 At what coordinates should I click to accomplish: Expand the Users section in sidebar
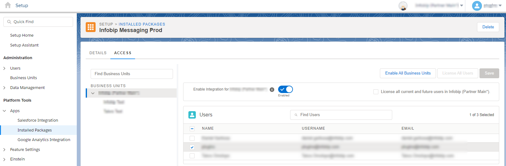click(x=4, y=68)
